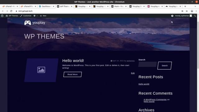The width and height of the screenshot is (199, 112).
Task: Open the Chromium three-dot menu
Action: click(x=196, y=11)
